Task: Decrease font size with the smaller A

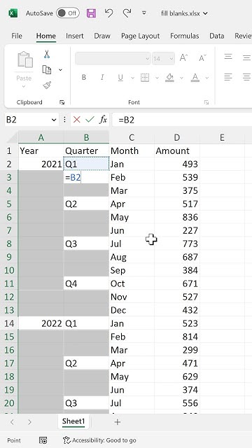Action: point(202,58)
